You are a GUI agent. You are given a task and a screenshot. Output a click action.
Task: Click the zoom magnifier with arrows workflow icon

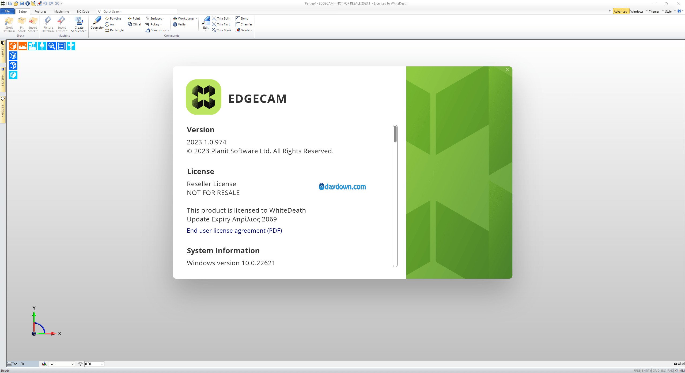point(52,46)
